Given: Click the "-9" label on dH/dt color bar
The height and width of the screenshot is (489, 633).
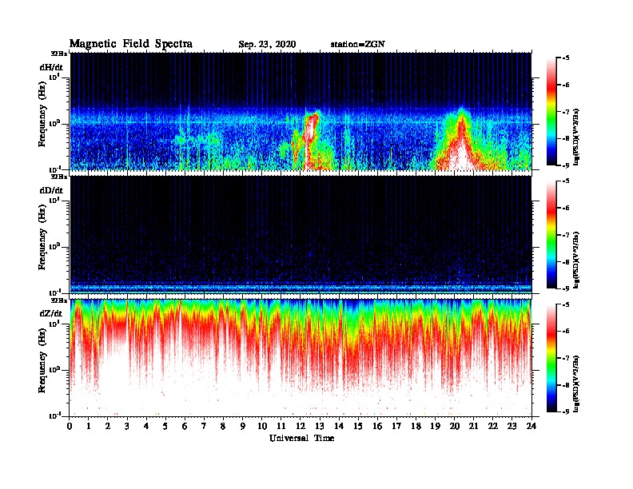Looking at the screenshot, I should (x=566, y=165).
